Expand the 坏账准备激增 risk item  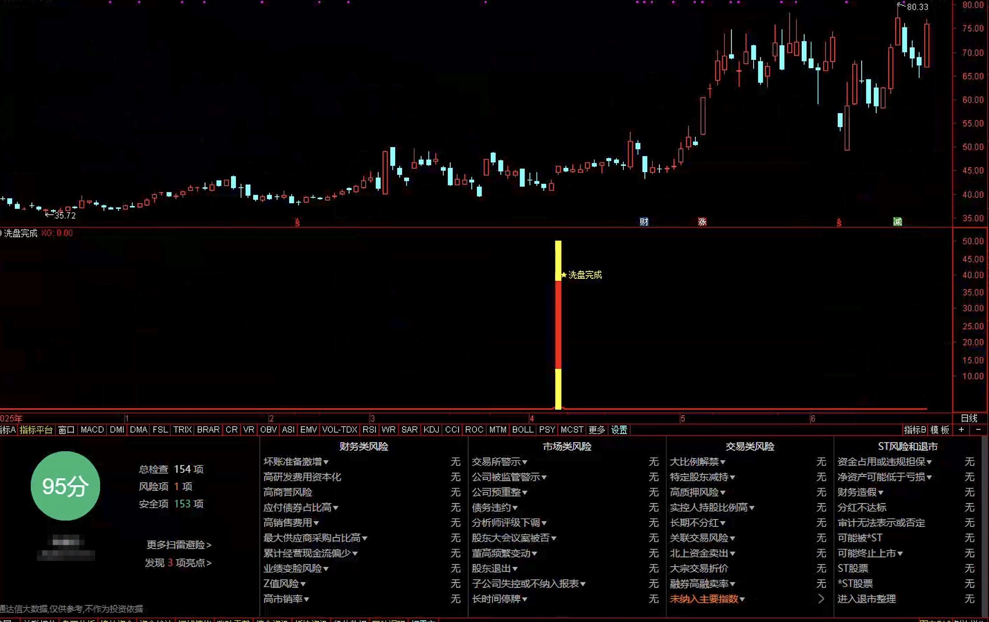(296, 461)
